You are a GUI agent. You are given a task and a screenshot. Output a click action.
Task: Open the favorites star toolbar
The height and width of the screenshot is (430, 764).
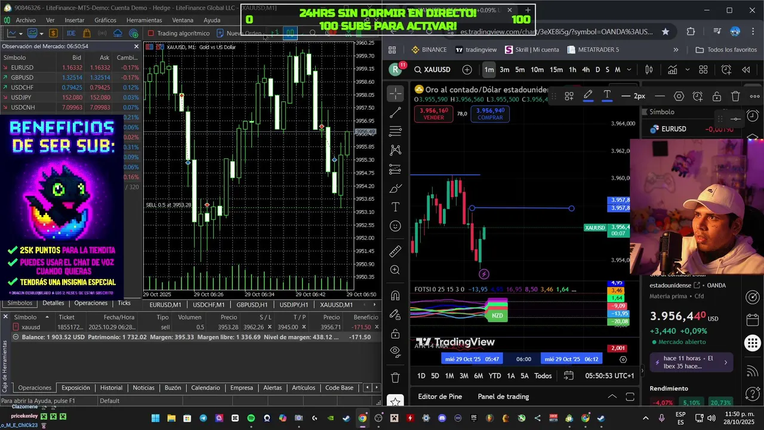tap(395, 401)
